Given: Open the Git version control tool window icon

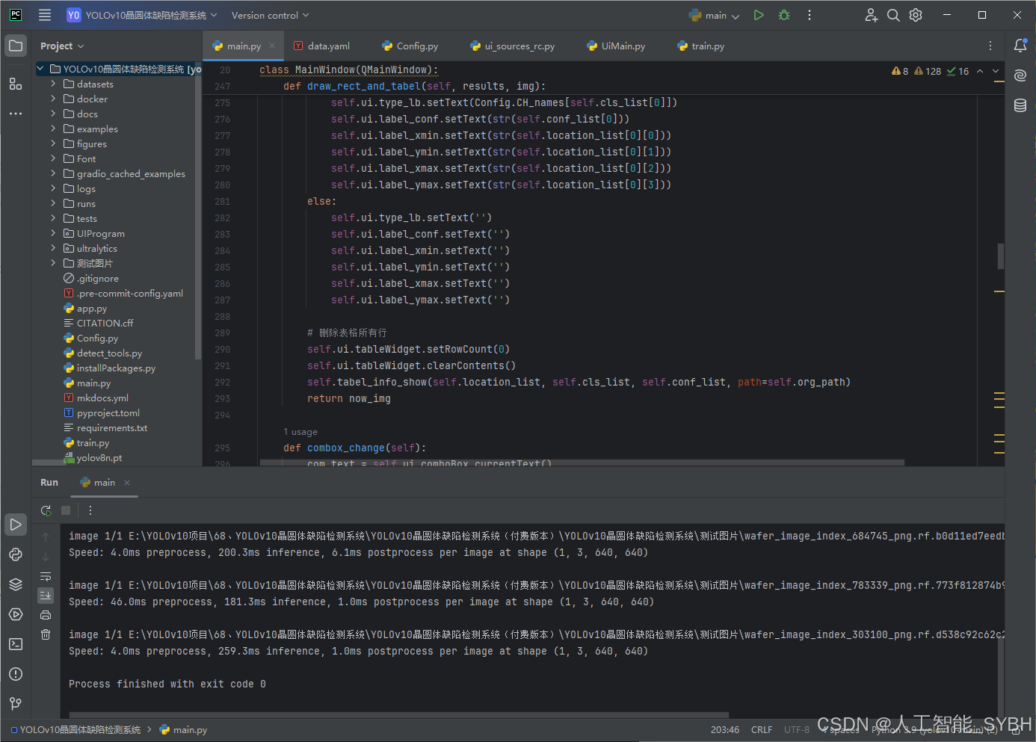Looking at the screenshot, I should (x=16, y=704).
